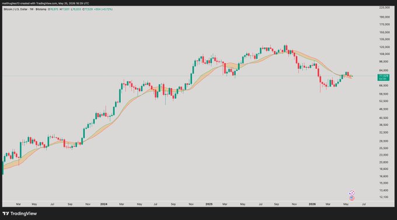Click the Nov label just before 2025
This screenshot has height=220, width=397.
pyautogui.click(x=191, y=204)
